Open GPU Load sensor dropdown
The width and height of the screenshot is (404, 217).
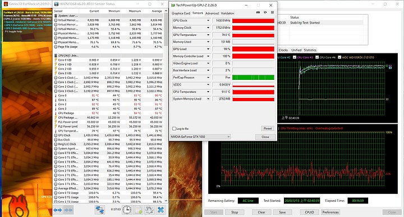(208, 49)
